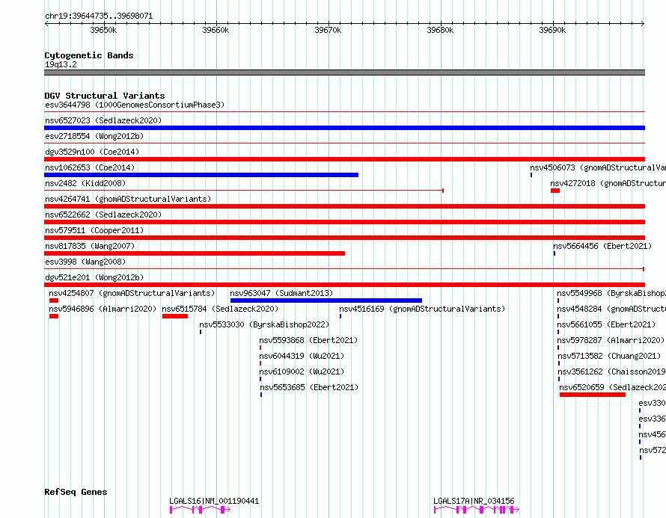Click dgv521e201 Wong2012b variant label
Viewport: 666px width, 518px height.
click(94, 277)
